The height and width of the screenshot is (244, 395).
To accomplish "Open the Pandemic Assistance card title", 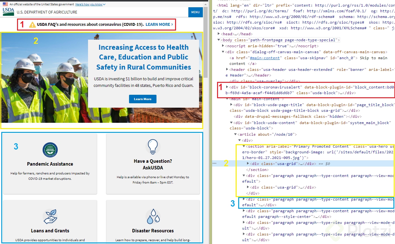I will (50, 164).
